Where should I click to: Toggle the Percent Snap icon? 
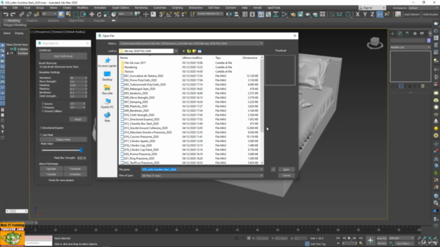177,14
